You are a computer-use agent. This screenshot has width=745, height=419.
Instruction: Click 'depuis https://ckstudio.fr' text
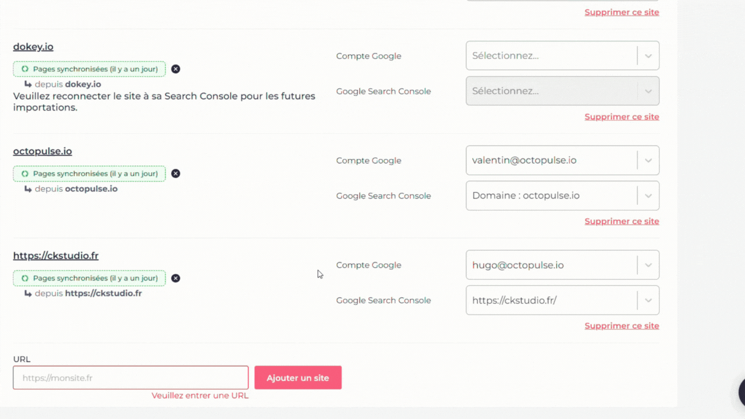click(88, 293)
